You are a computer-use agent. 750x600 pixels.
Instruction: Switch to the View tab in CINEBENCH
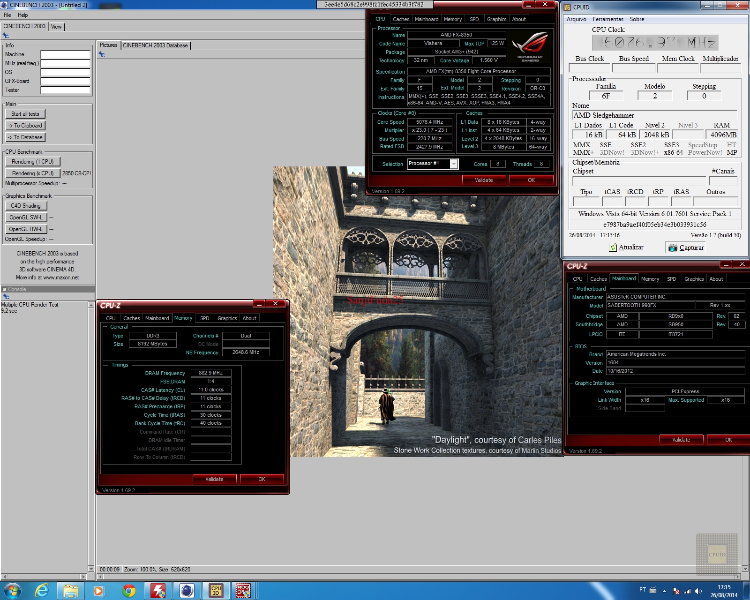tap(56, 27)
